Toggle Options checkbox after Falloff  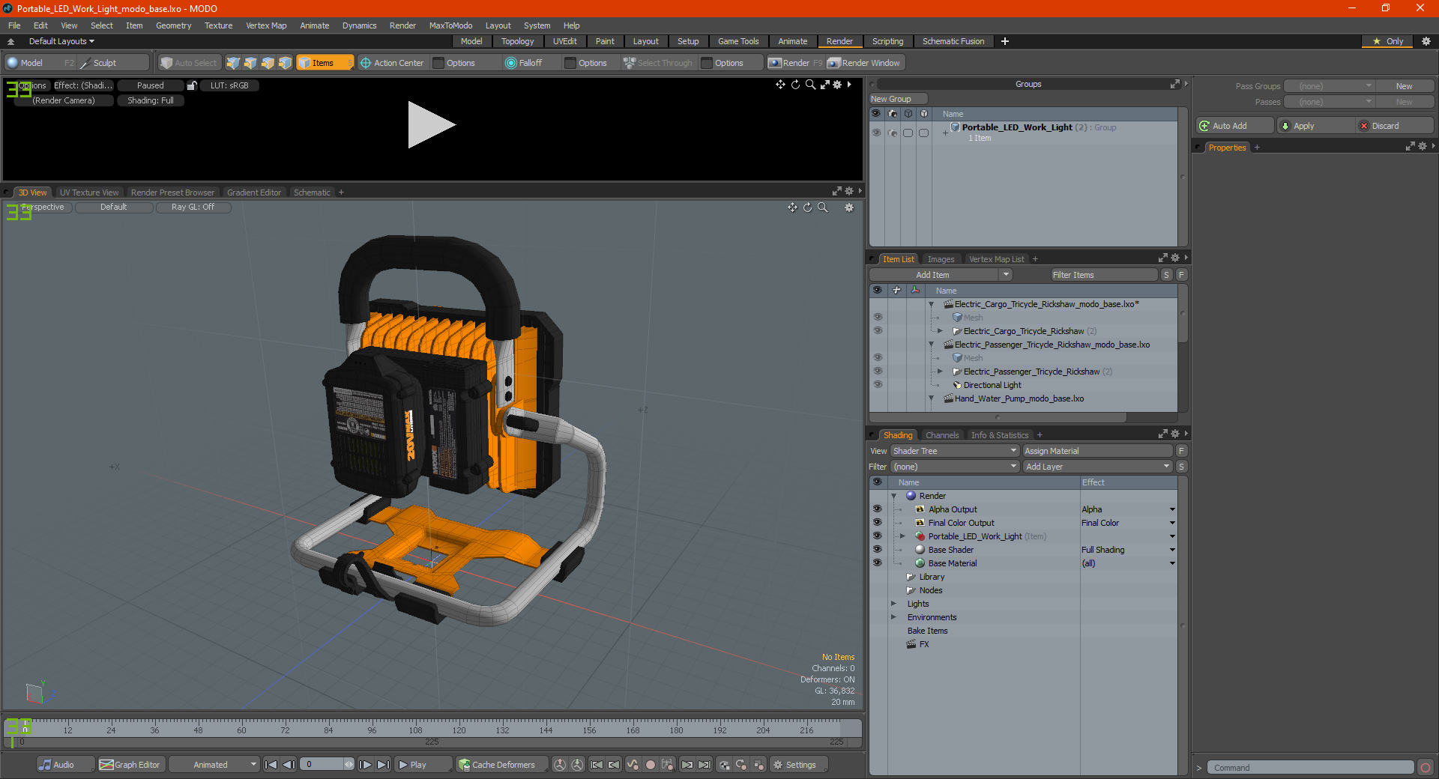pyautogui.click(x=570, y=63)
